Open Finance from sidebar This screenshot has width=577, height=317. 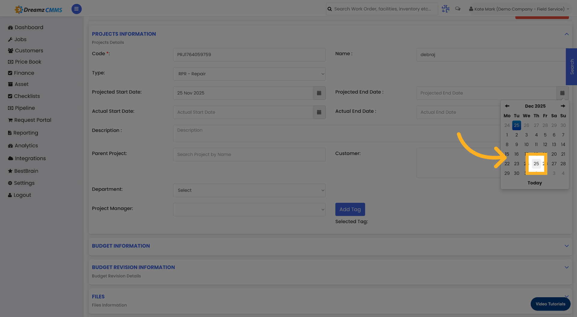click(21, 73)
